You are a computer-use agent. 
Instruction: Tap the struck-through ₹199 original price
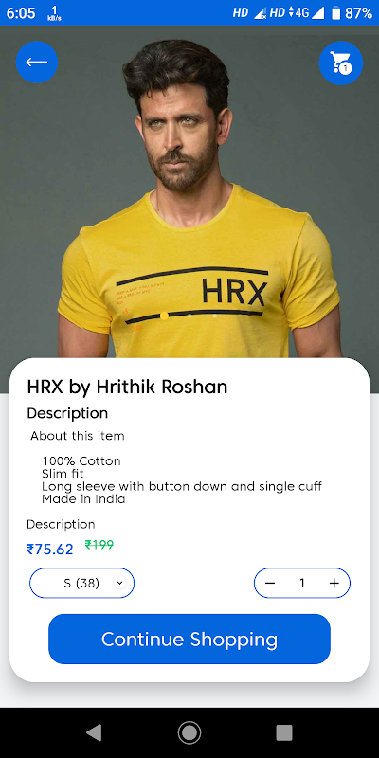tap(99, 545)
